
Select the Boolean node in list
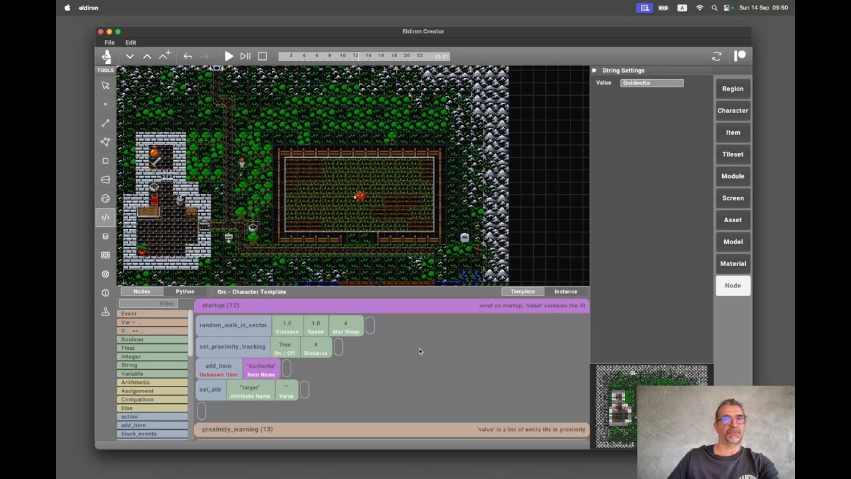152,339
